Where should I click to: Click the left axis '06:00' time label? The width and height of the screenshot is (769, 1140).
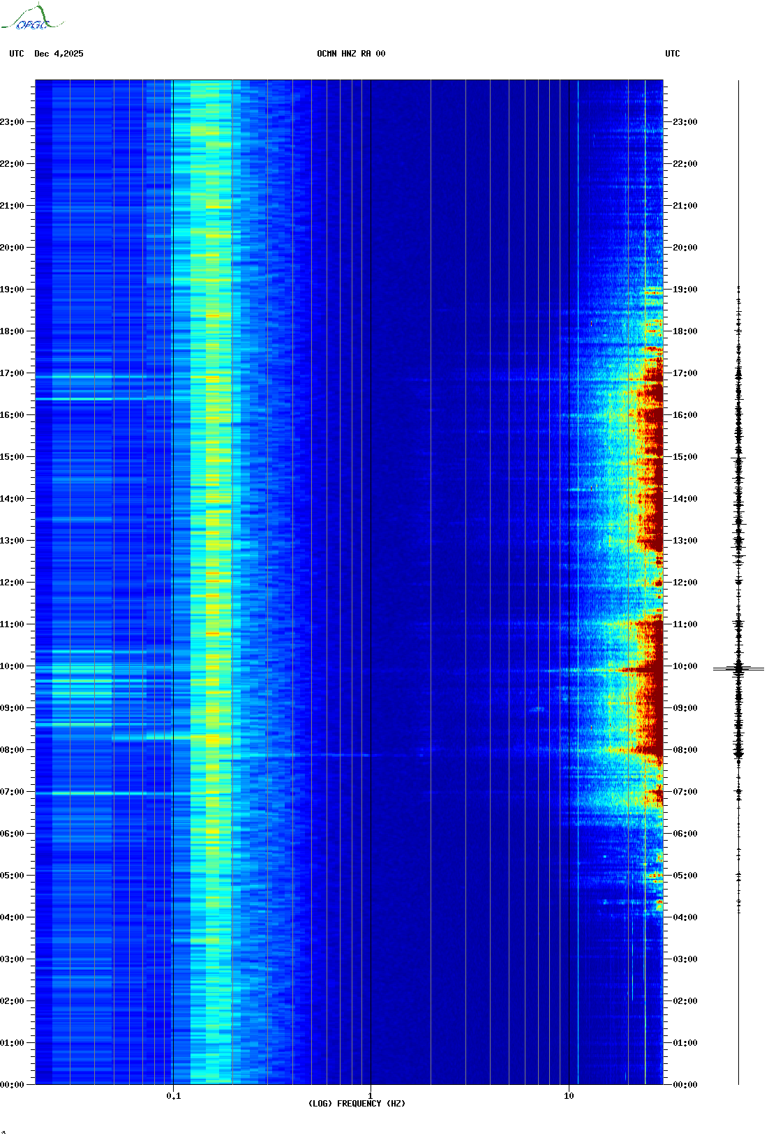(x=12, y=834)
